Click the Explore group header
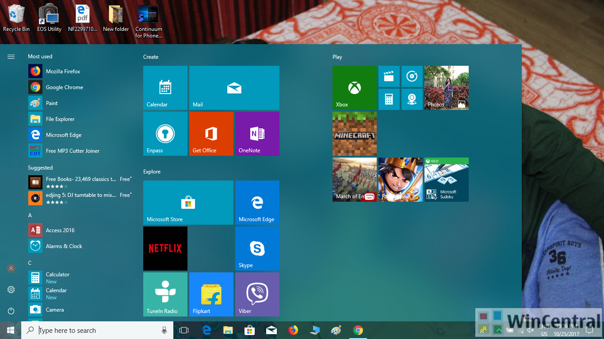This screenshot has width=604, height=339. (152, 172)
